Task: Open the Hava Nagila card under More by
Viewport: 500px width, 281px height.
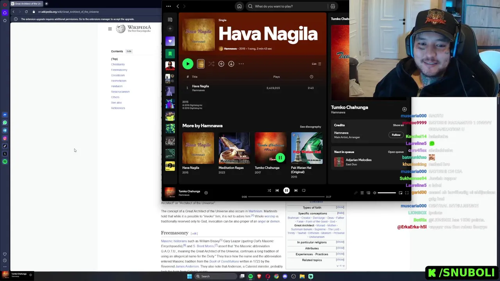Action: 198,153
